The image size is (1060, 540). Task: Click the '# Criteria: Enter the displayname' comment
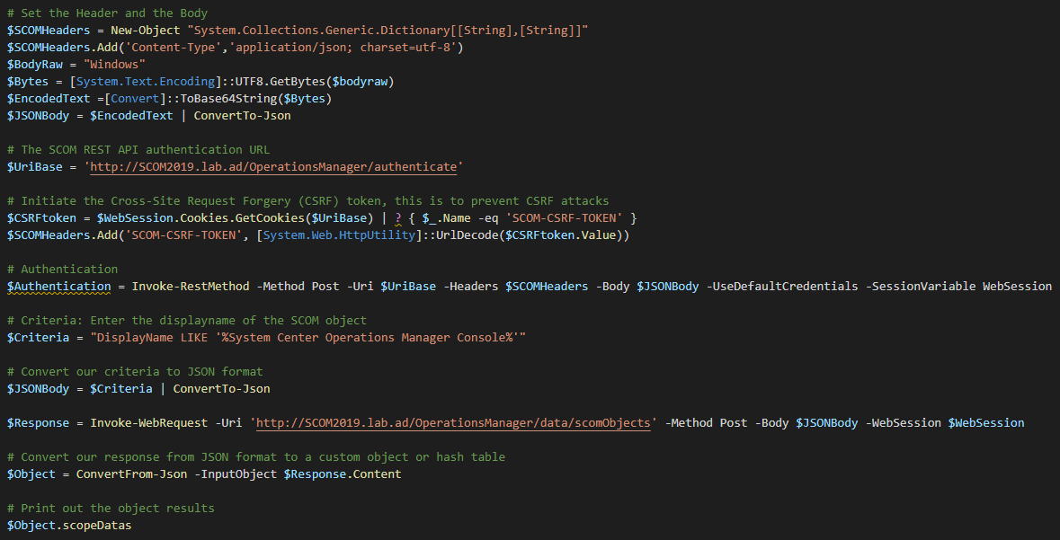click(x=187, y=320)
